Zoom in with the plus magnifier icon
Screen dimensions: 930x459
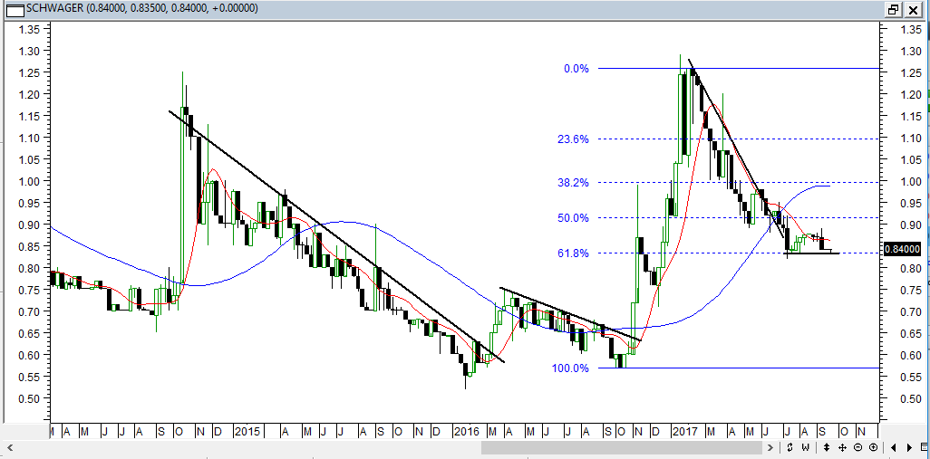[873, 447]
